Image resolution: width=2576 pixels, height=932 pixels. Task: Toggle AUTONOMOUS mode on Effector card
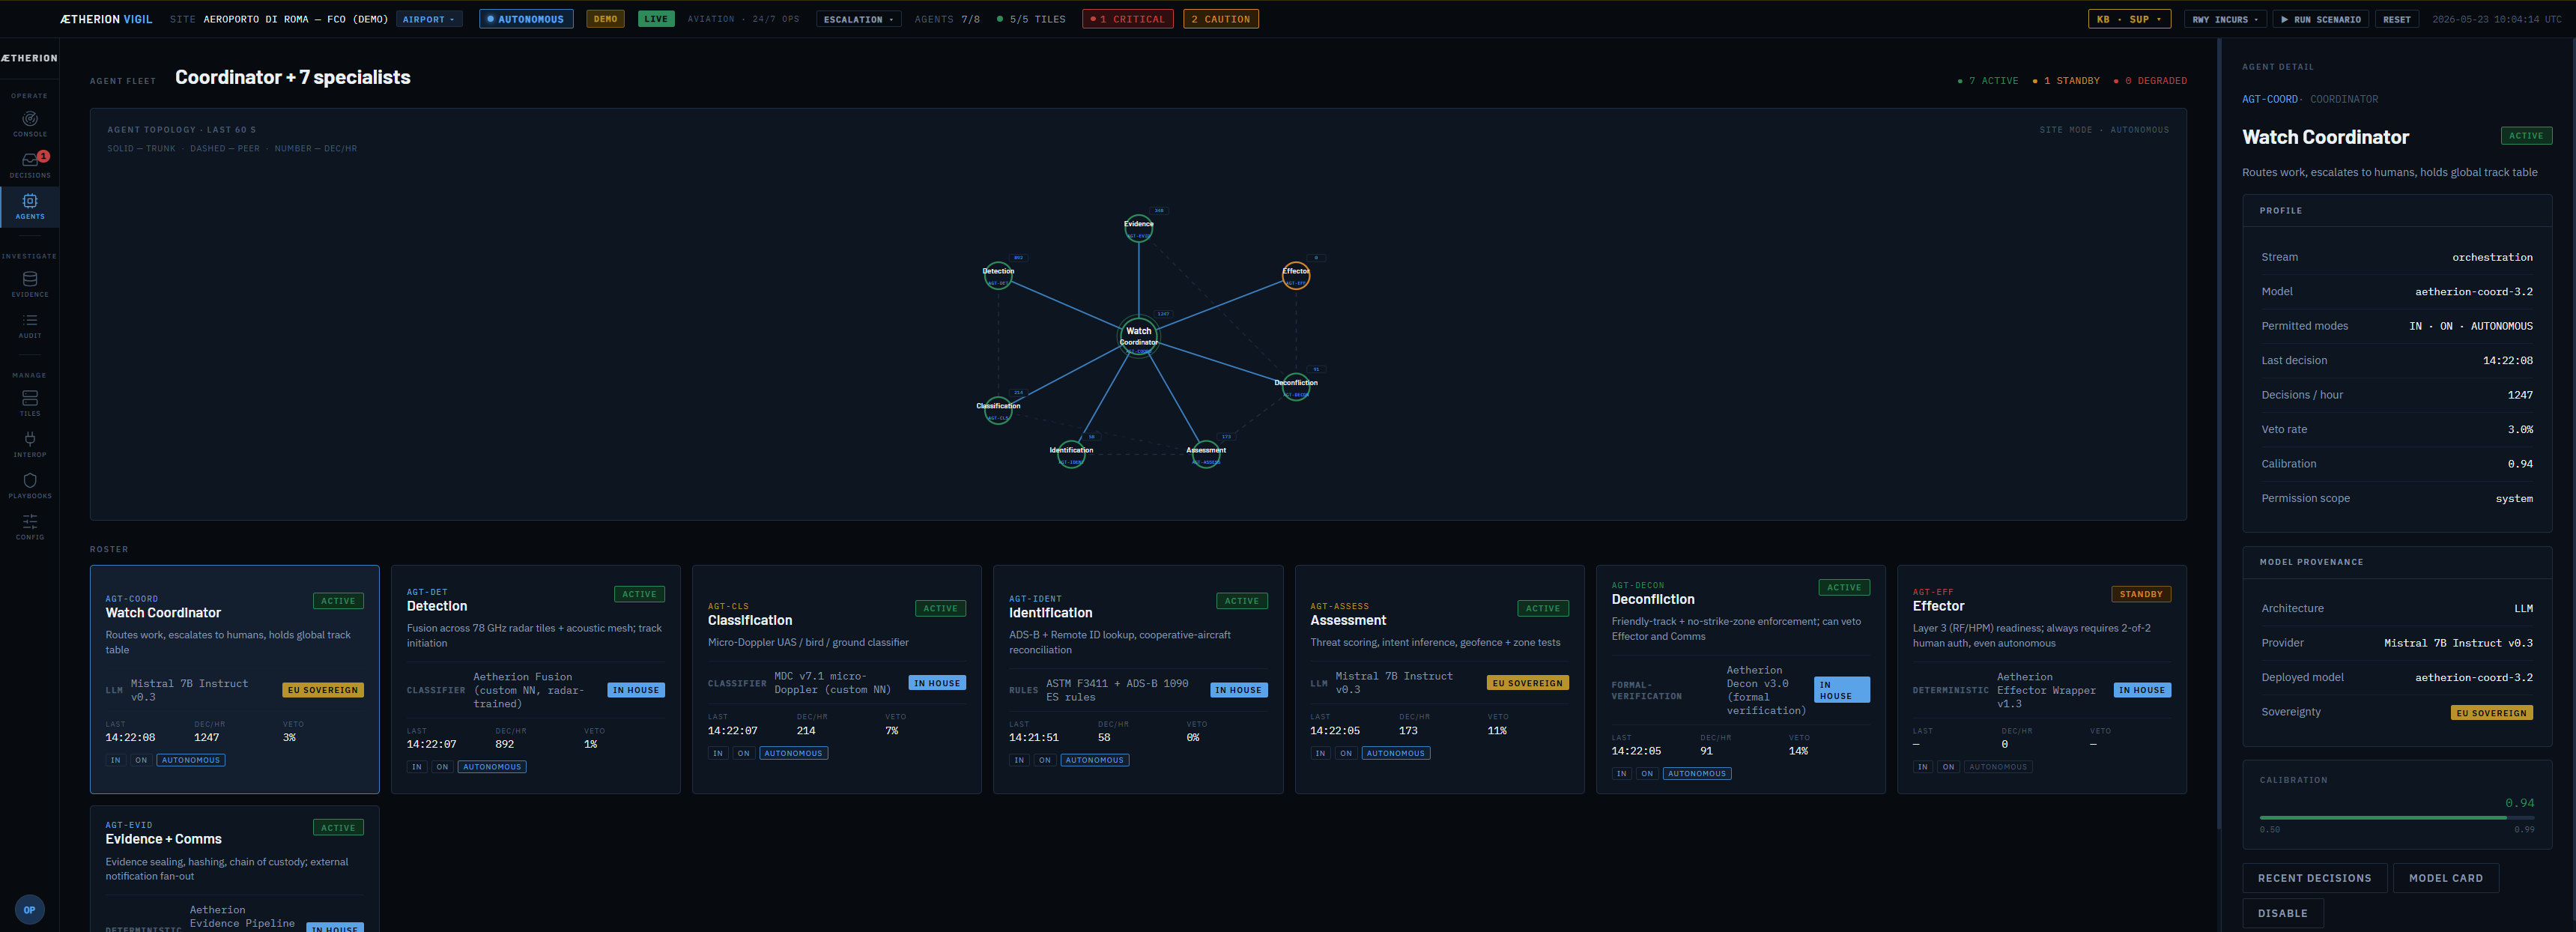click(x=1998, y=767)
